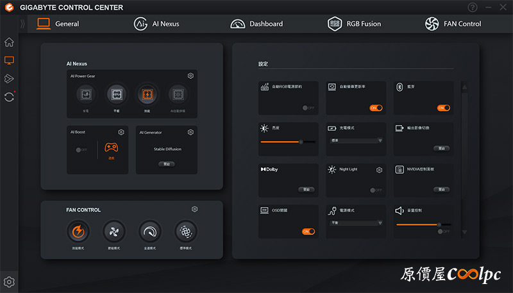
Task: Click the brightness sun icon
Action: (264, 128)
